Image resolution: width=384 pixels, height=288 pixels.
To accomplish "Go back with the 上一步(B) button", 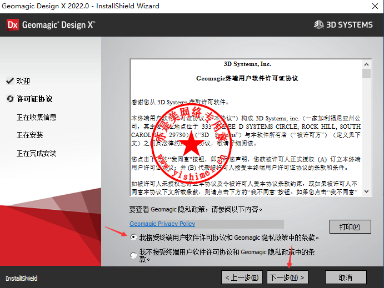I will (x=242, y=277).
